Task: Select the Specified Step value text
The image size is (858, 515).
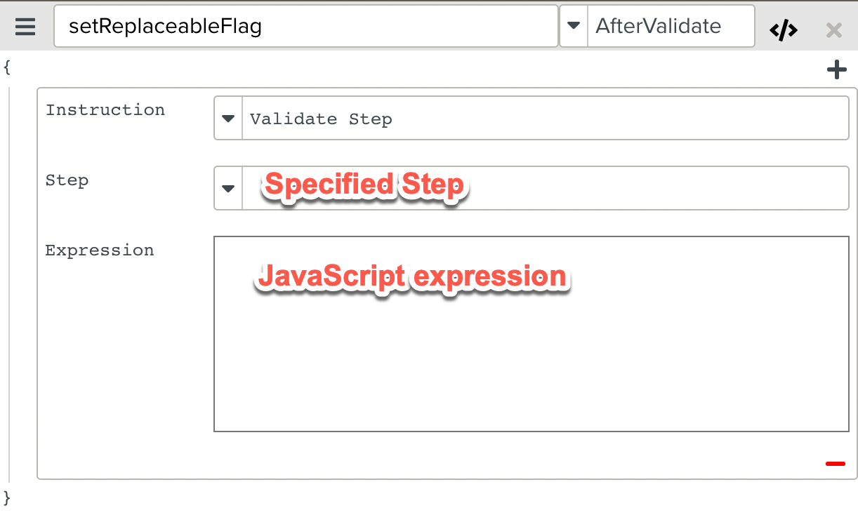Action: (x=362, y=185)
